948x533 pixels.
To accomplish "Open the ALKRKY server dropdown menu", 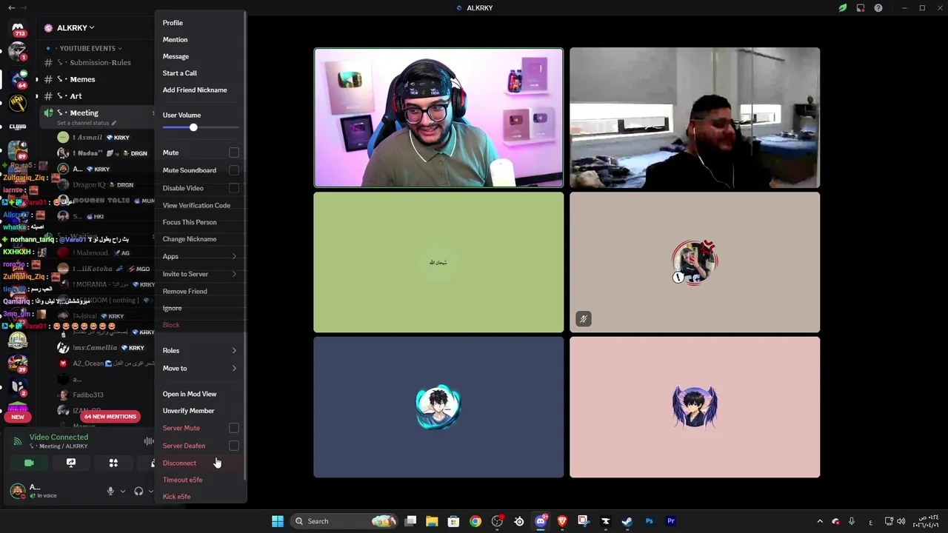I will [74, 27].
